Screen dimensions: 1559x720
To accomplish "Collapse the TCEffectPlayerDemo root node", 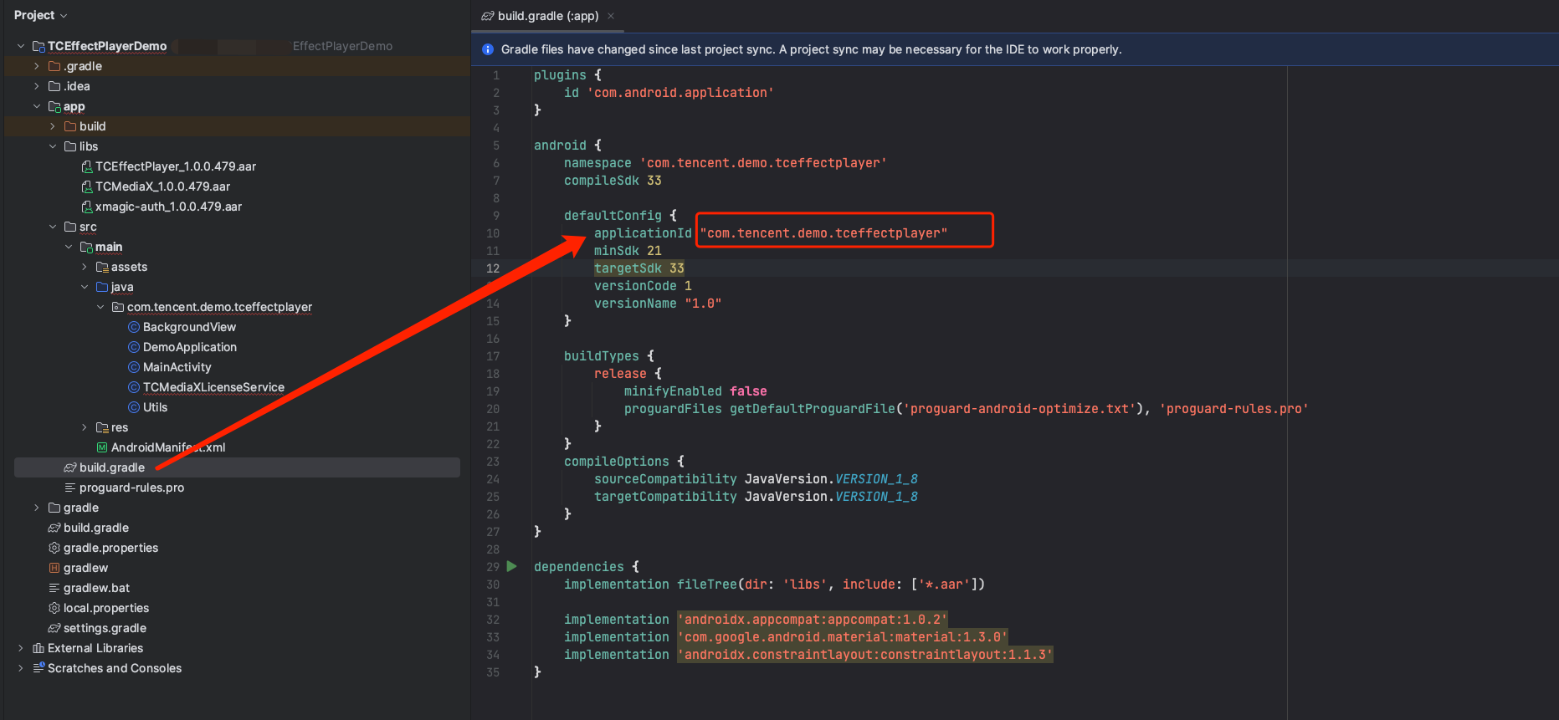I will coord(21,46).
